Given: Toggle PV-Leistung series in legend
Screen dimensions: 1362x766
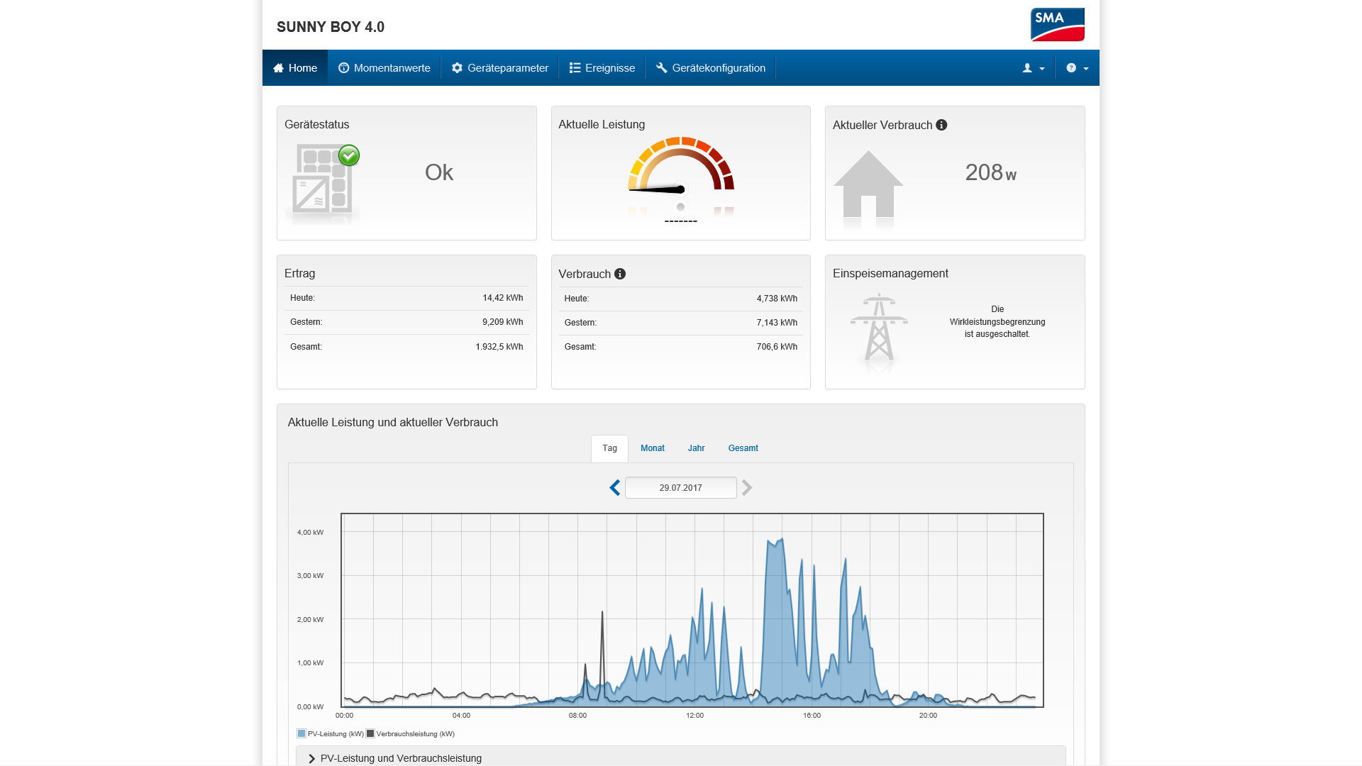Looking at the screenshot, I should click(331, 734).
